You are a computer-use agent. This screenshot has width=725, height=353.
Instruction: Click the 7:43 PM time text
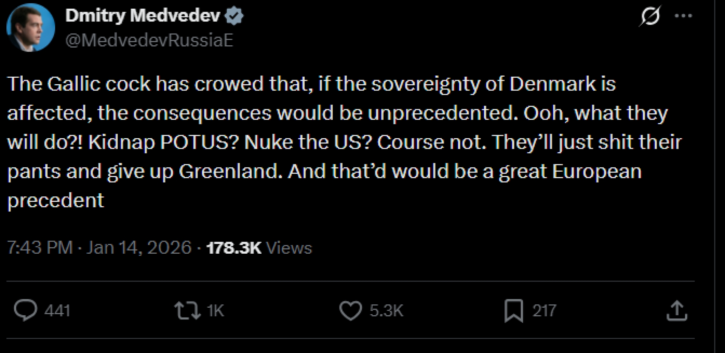(x=40, y=248)
